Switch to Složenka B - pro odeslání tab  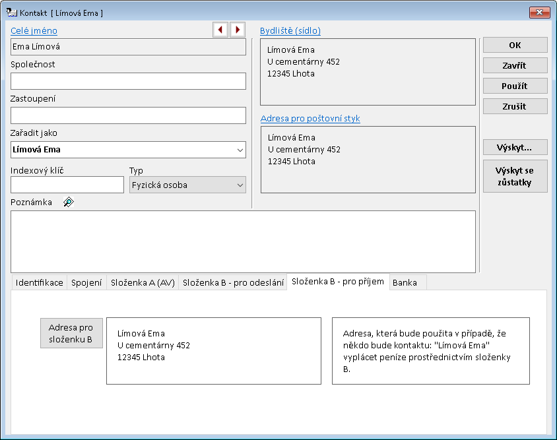233,282
